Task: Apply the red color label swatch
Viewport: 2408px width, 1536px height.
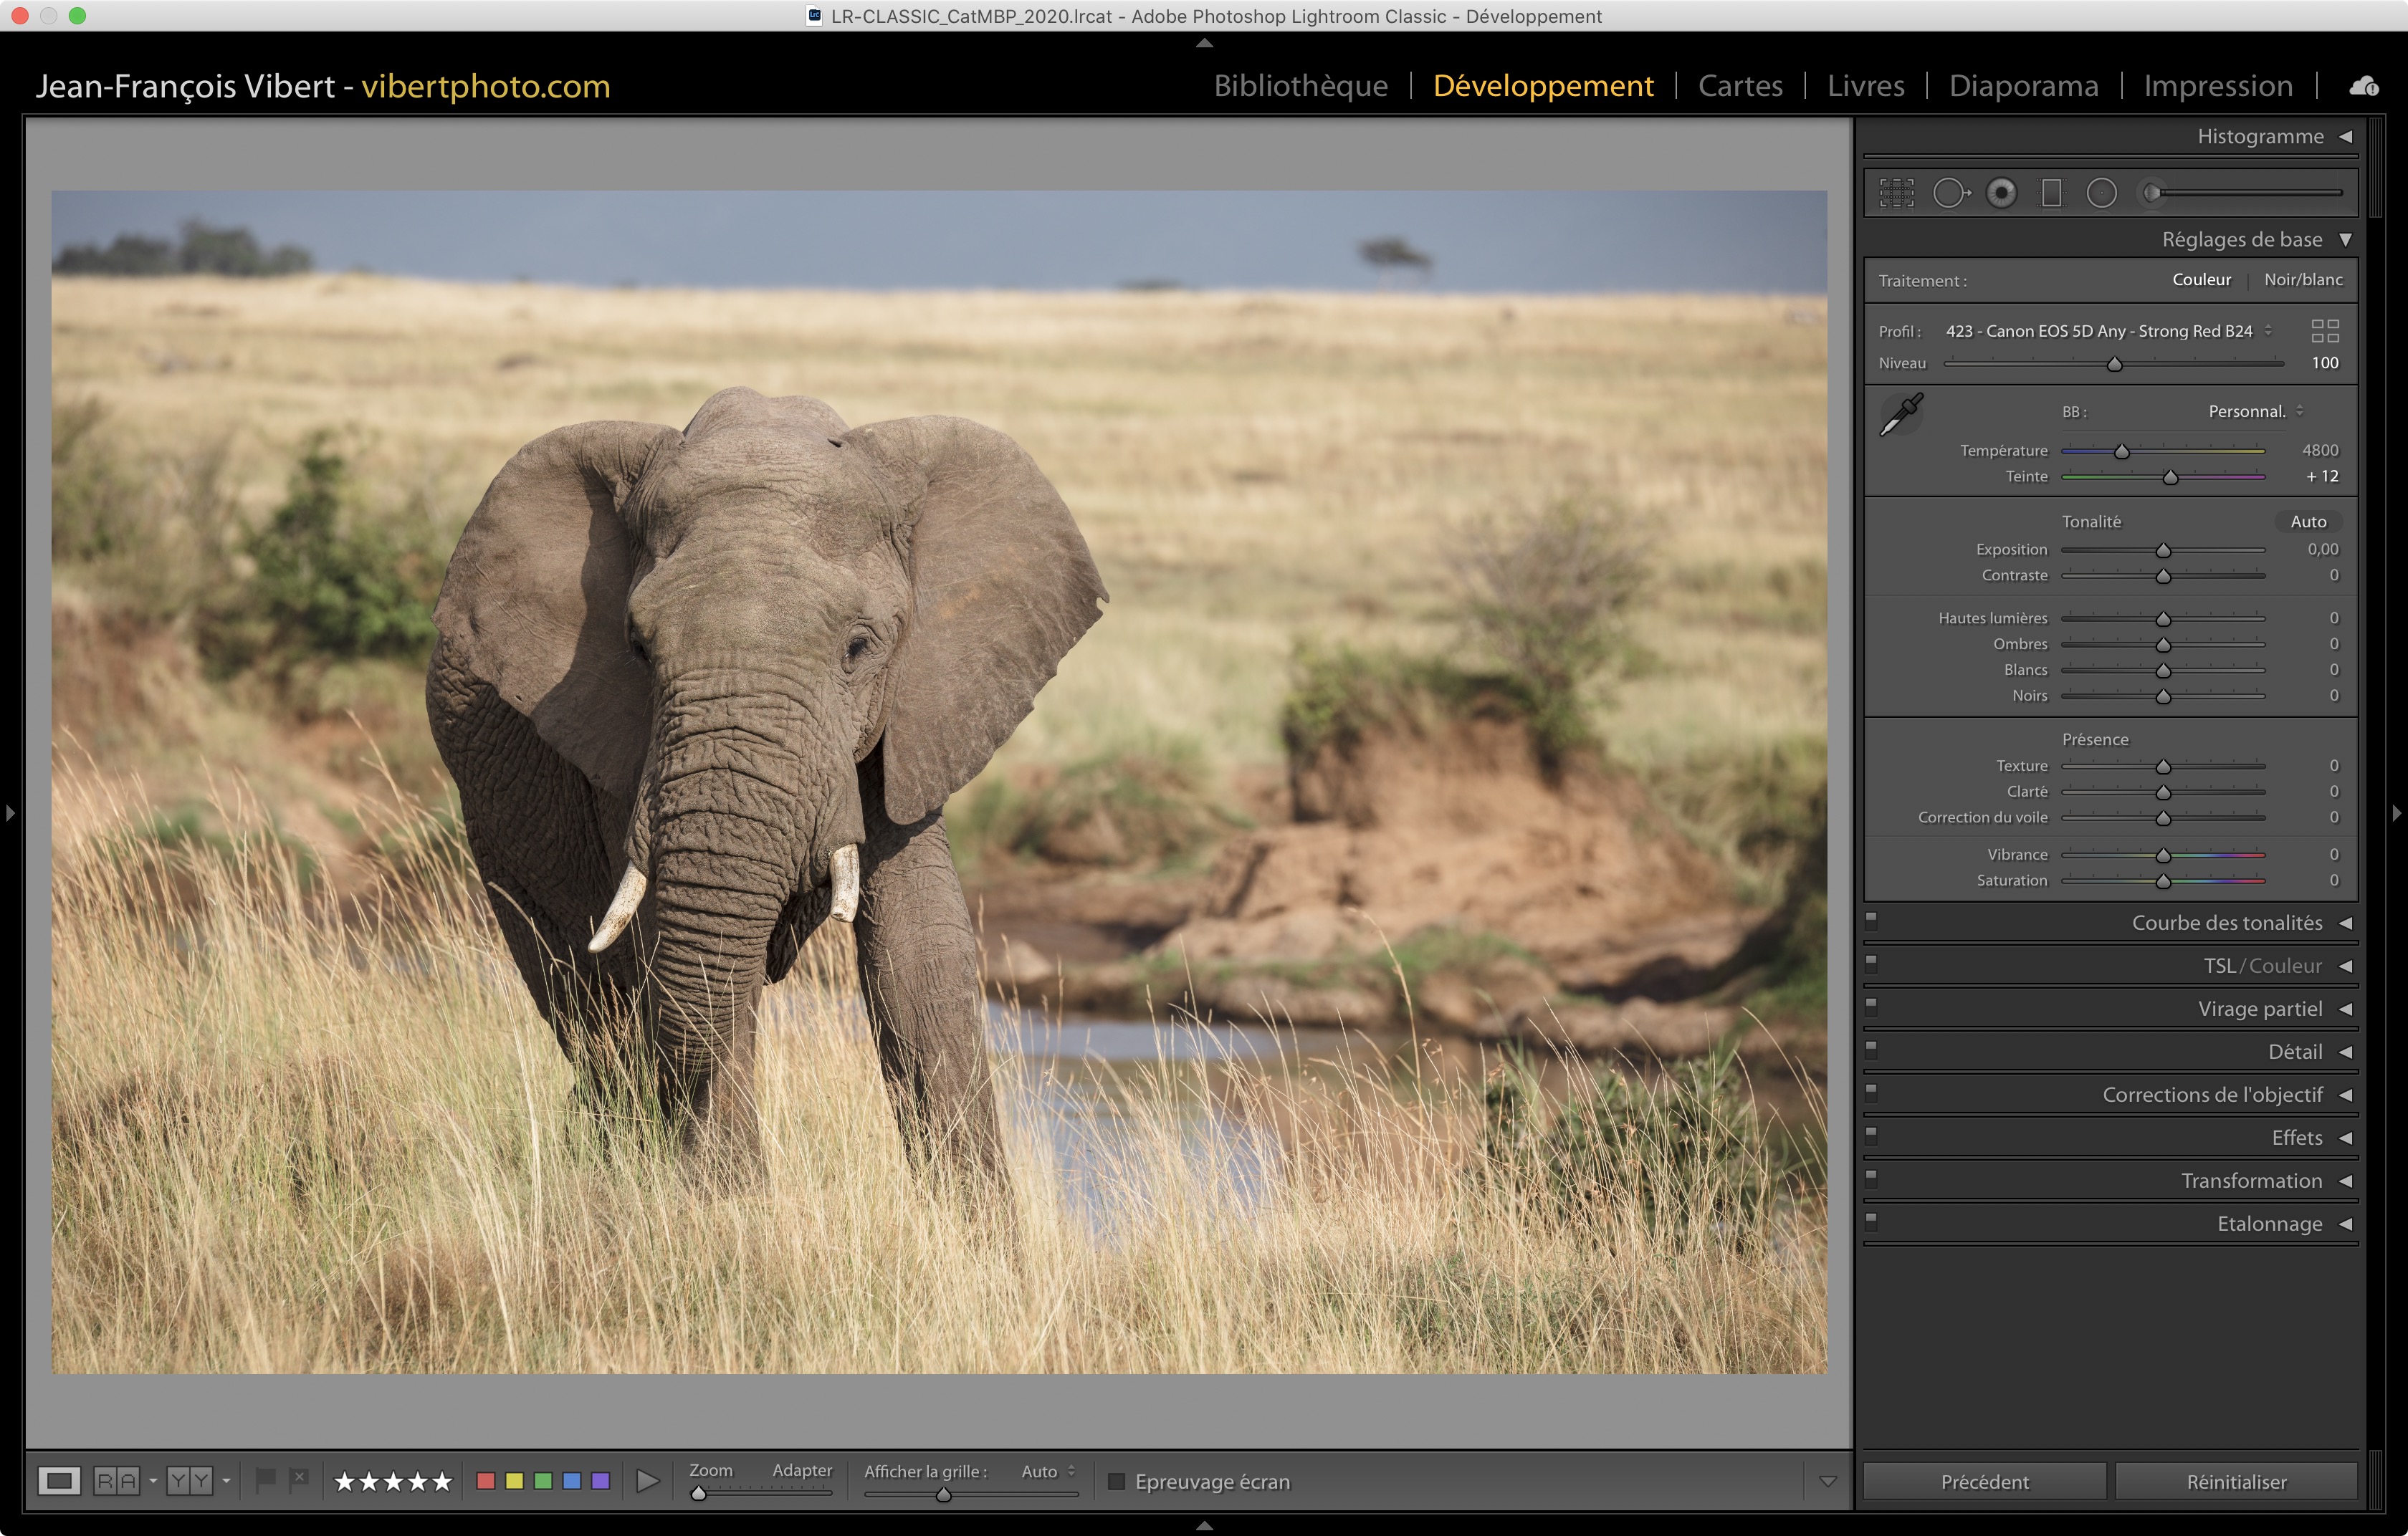Action: click(x=486, y=1481)
